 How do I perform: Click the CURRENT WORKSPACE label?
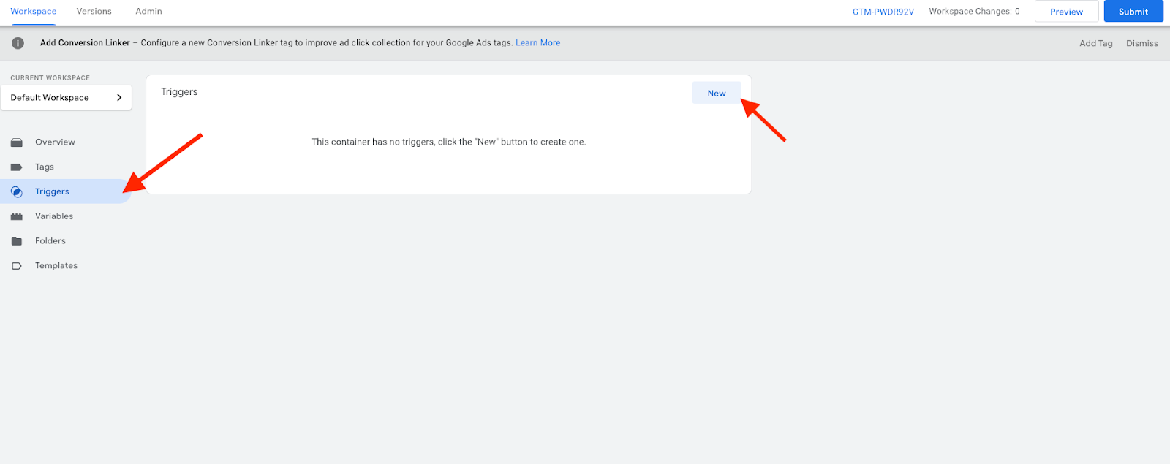(x=50, y=78)
